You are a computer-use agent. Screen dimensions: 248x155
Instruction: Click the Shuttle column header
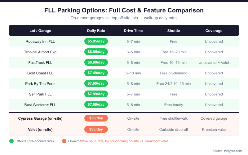point(174,31)
